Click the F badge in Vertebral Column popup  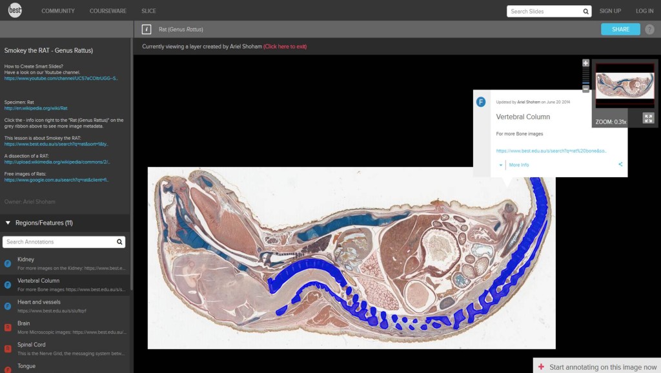481,102
